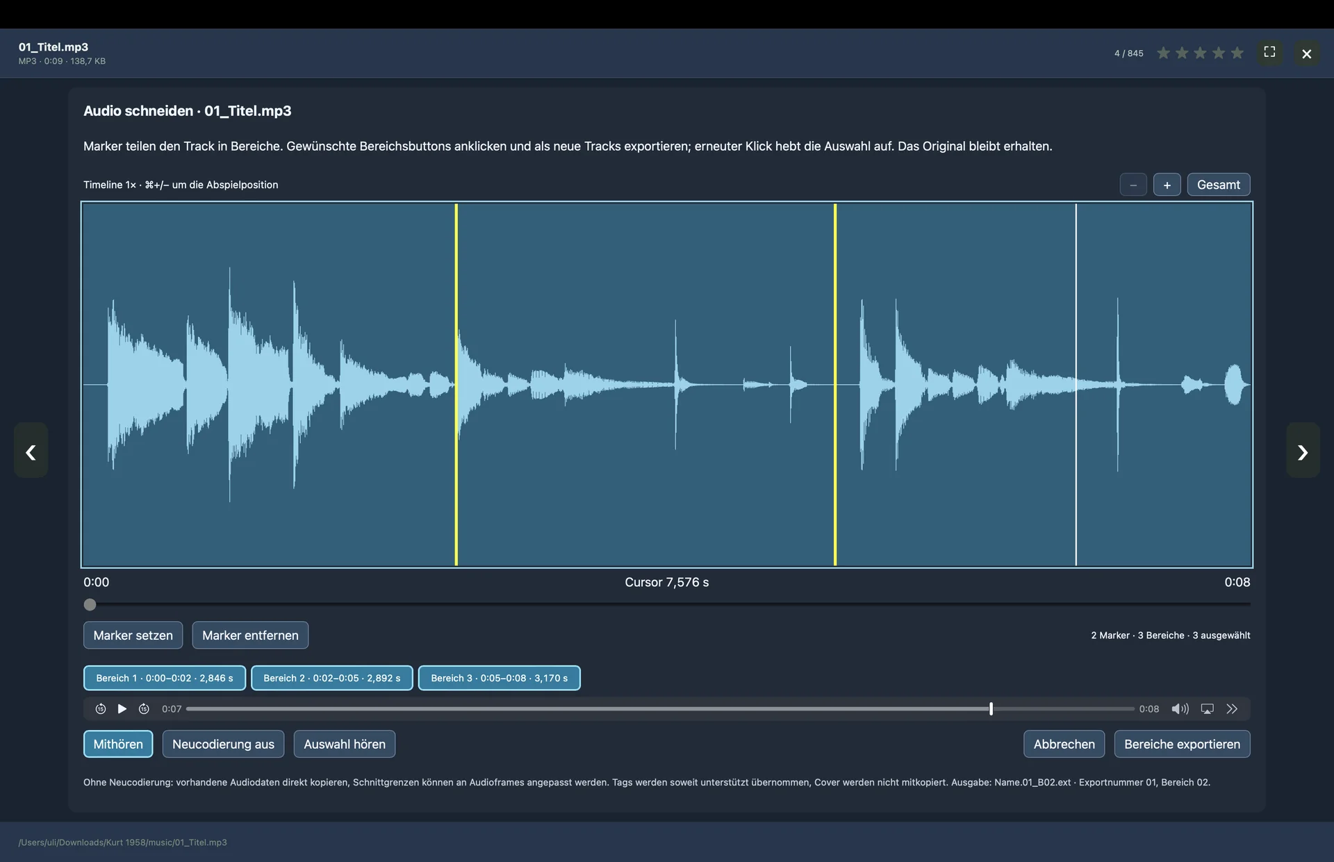Click the skip forward 15 seconds icon
The image size is (1334, 862).
click(x=144, y=708)
